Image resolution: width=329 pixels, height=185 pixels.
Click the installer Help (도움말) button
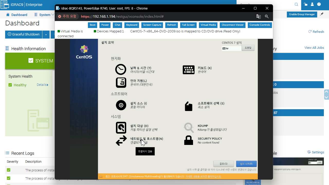click(x=248, y=48)
